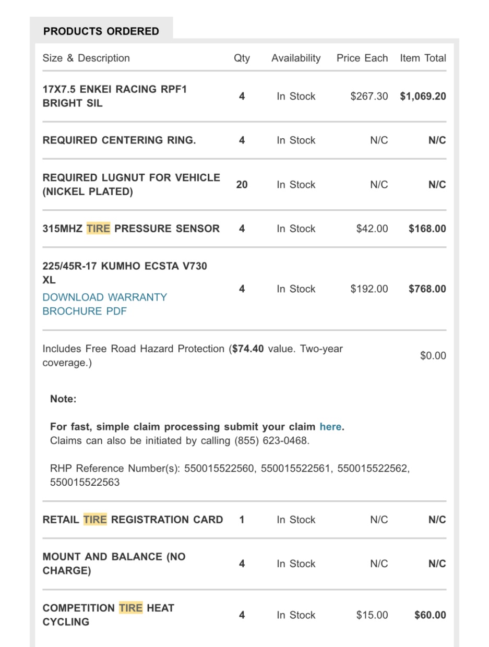Click the Item Total column header
Viewport: 489px width, 647px height.
point(423,58)
